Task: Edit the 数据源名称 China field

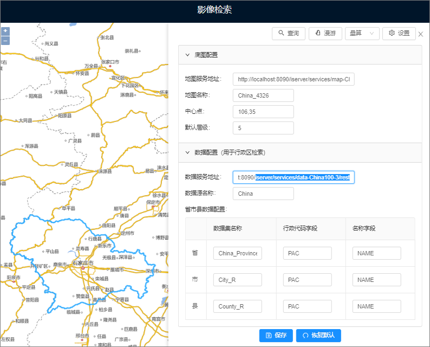Action: point(263,194)
